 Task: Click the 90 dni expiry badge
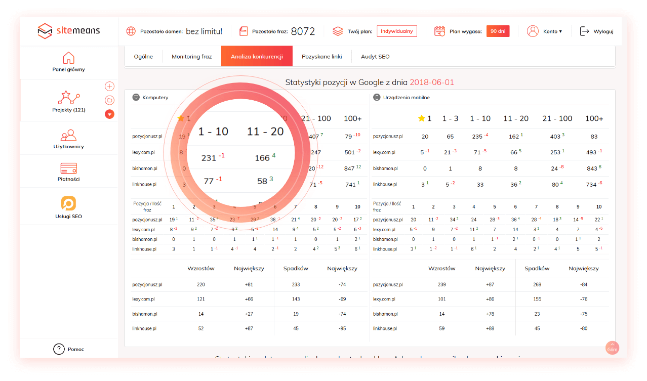coord(498,31)
